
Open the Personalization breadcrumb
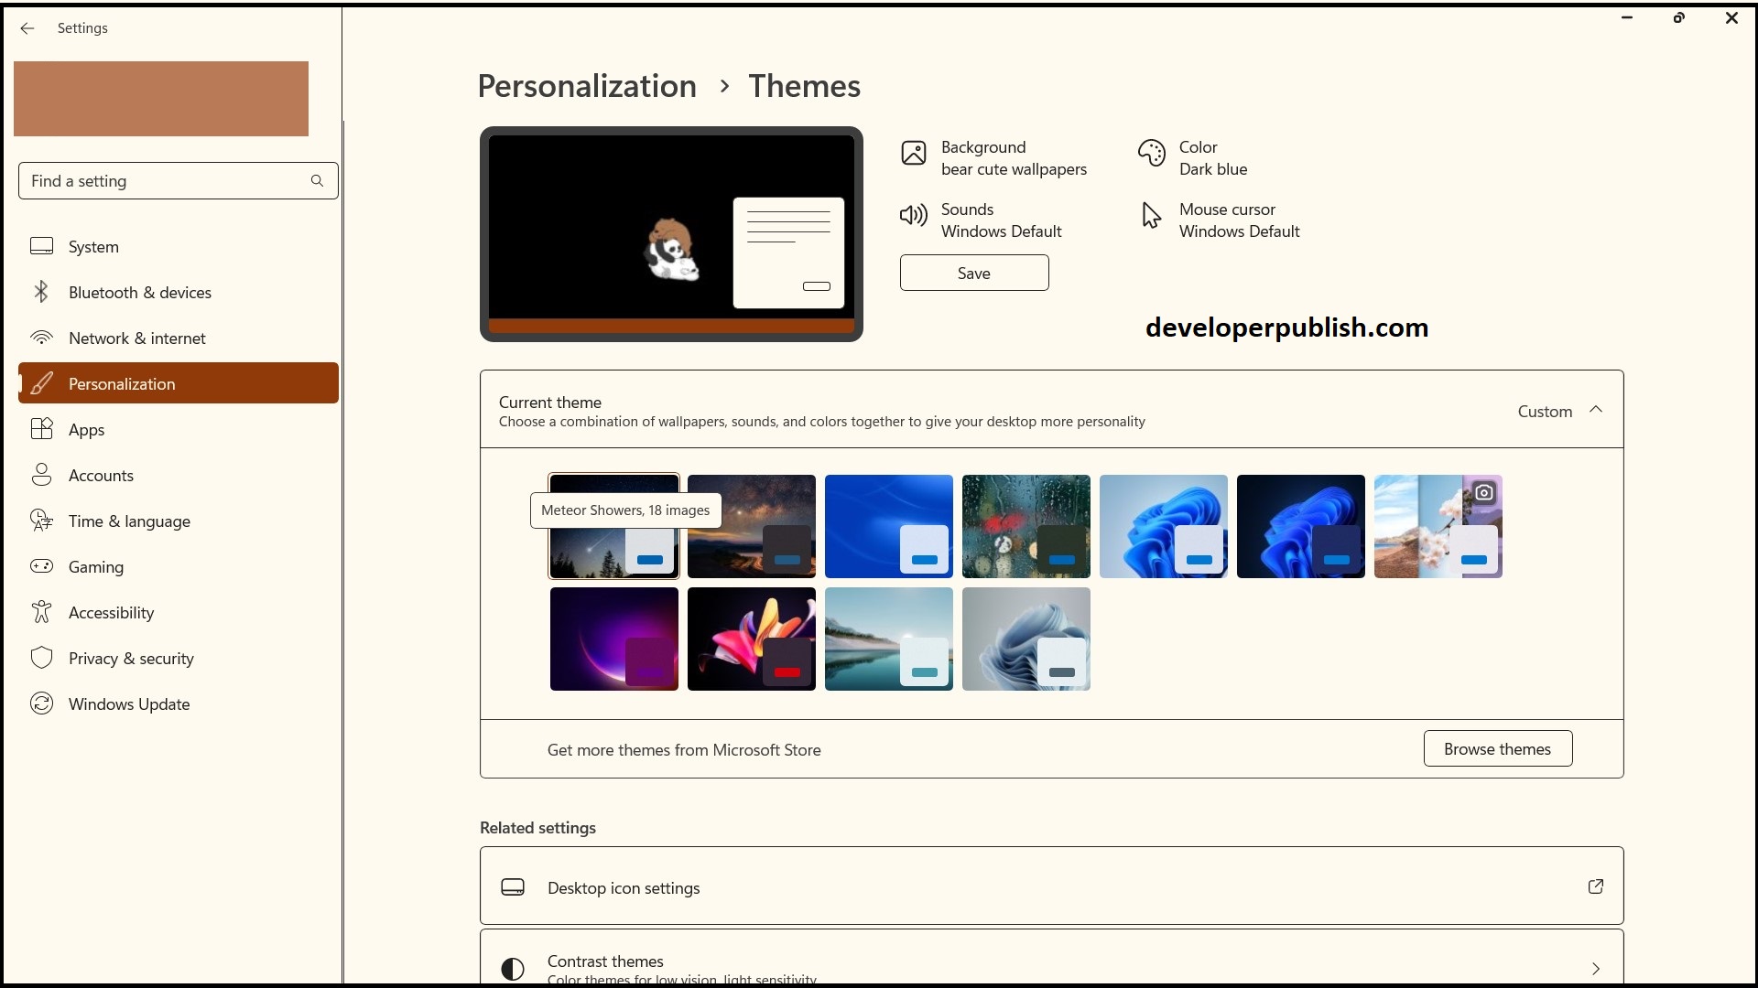pyautogui.click(x=586, y=85)
